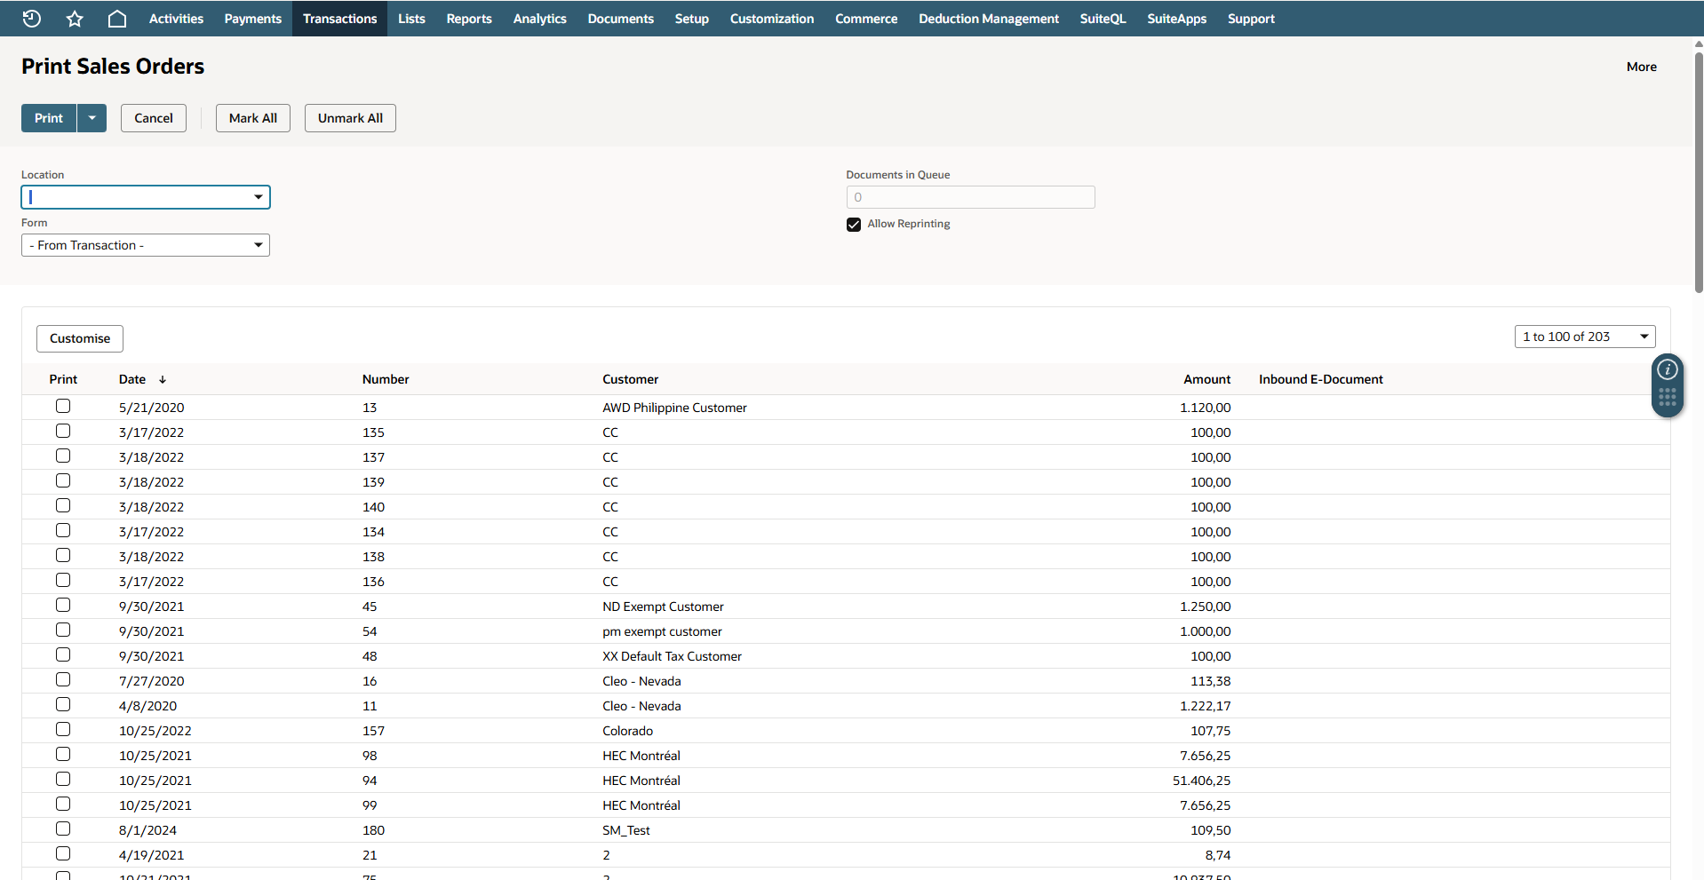
Task: Select print checkbox for order 137
Action: point(63,456)
